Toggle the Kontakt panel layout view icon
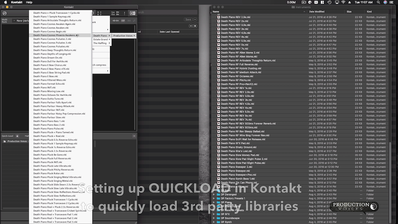398x224 pixels. tap(132, 13)
